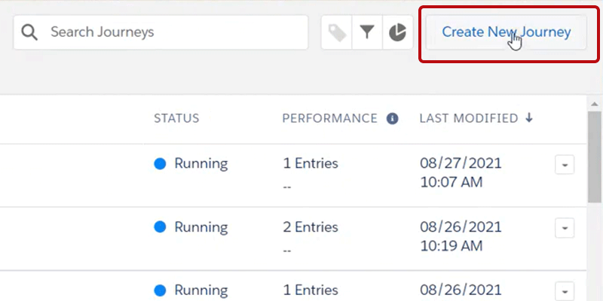Click the sort arrow next to LAST MODIFIED
603x301 pixels.
click(529, 118)
